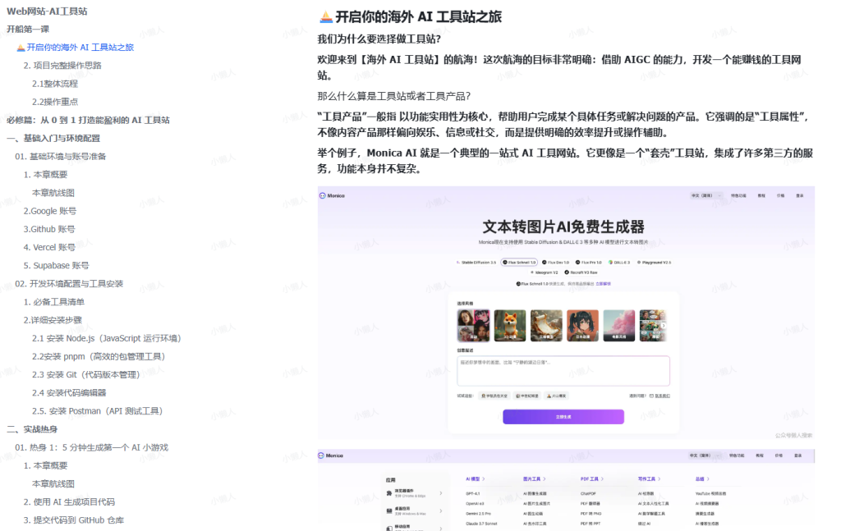
Task: Click the sailboat icon beside the page title
Action: 325,17
